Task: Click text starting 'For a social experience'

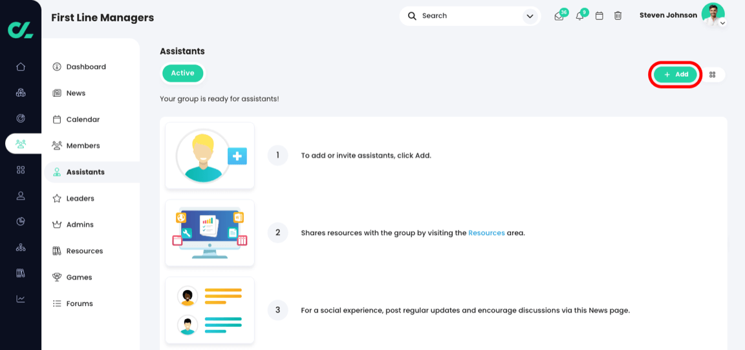Action: 466,311
